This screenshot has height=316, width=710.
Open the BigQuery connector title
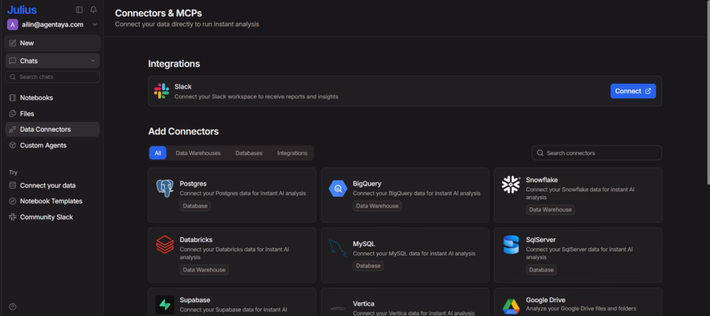367,184
